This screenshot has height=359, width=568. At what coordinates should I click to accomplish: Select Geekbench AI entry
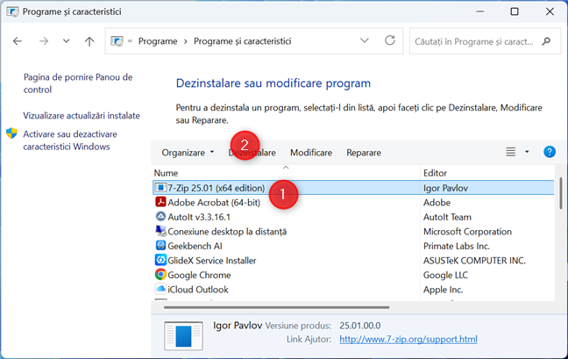(x=195, y=246)
